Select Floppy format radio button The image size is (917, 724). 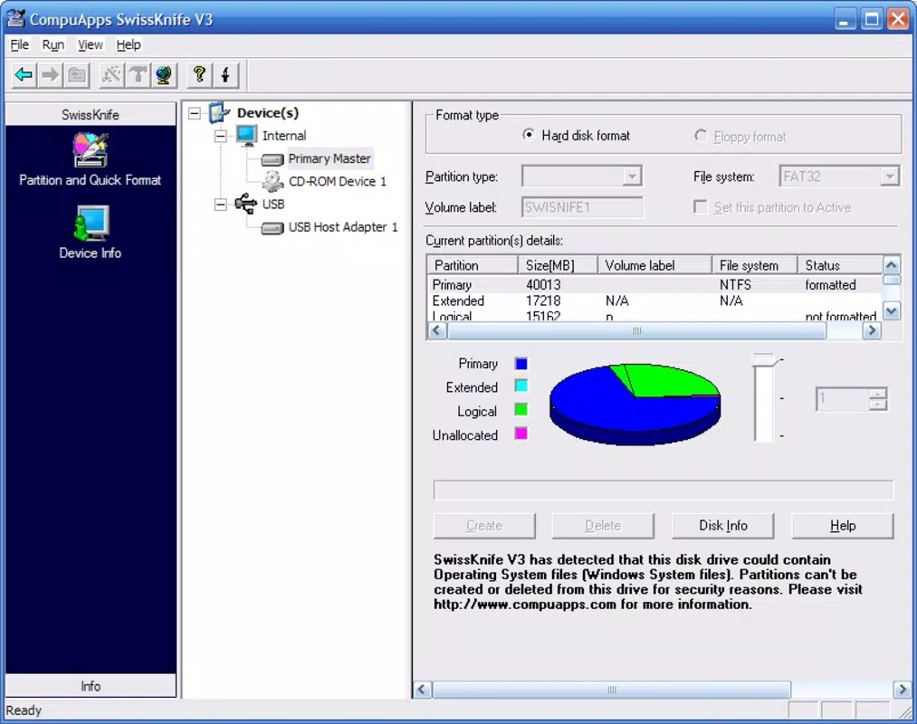700,136
